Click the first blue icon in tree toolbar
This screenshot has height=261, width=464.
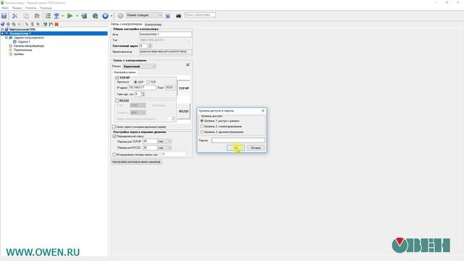pos(3,24)
